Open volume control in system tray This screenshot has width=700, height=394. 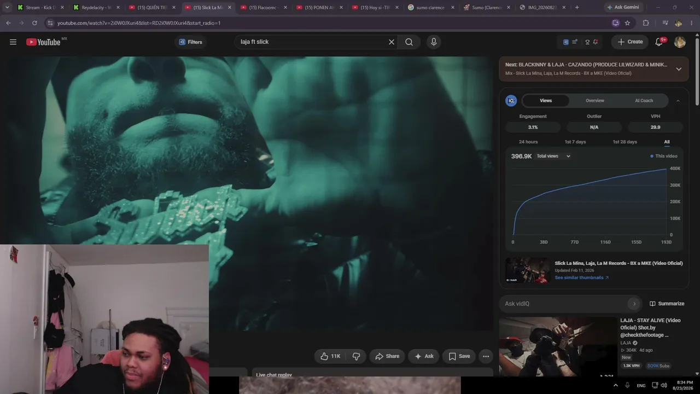click(664, 385)
